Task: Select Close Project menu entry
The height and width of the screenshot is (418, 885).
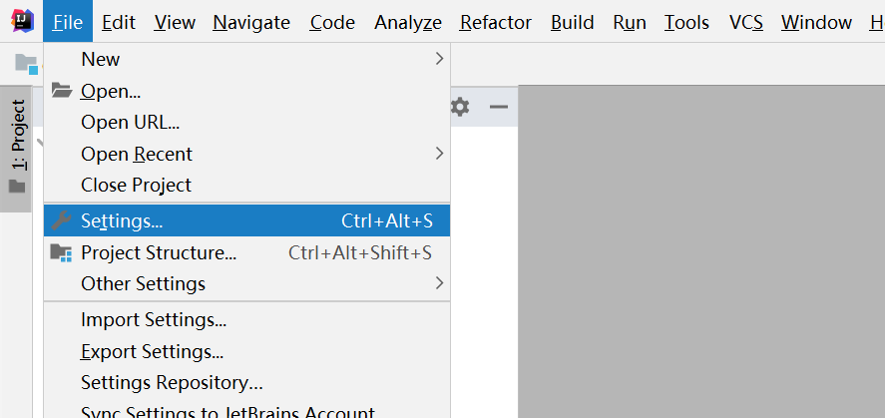Action: click(246, 185)
